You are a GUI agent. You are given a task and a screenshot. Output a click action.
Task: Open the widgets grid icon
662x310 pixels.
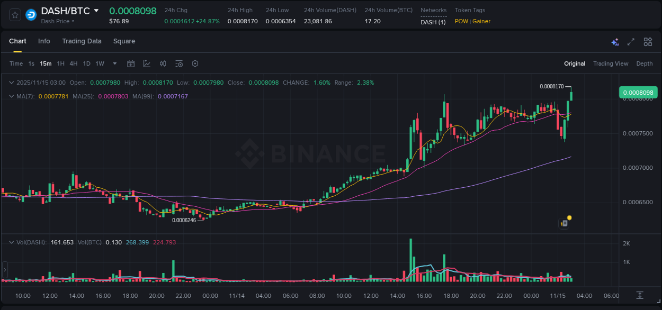(x=648, y=41)
